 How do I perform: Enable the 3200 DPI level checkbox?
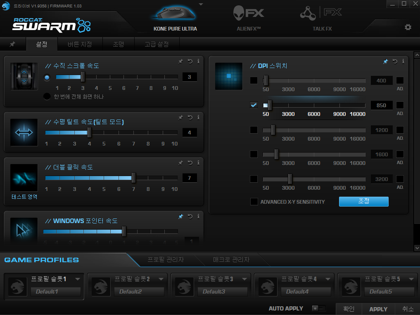(x=254, y=179)
